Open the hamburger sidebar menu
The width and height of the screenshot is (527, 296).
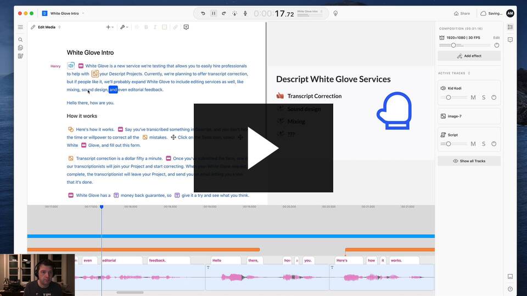point(20,27)
